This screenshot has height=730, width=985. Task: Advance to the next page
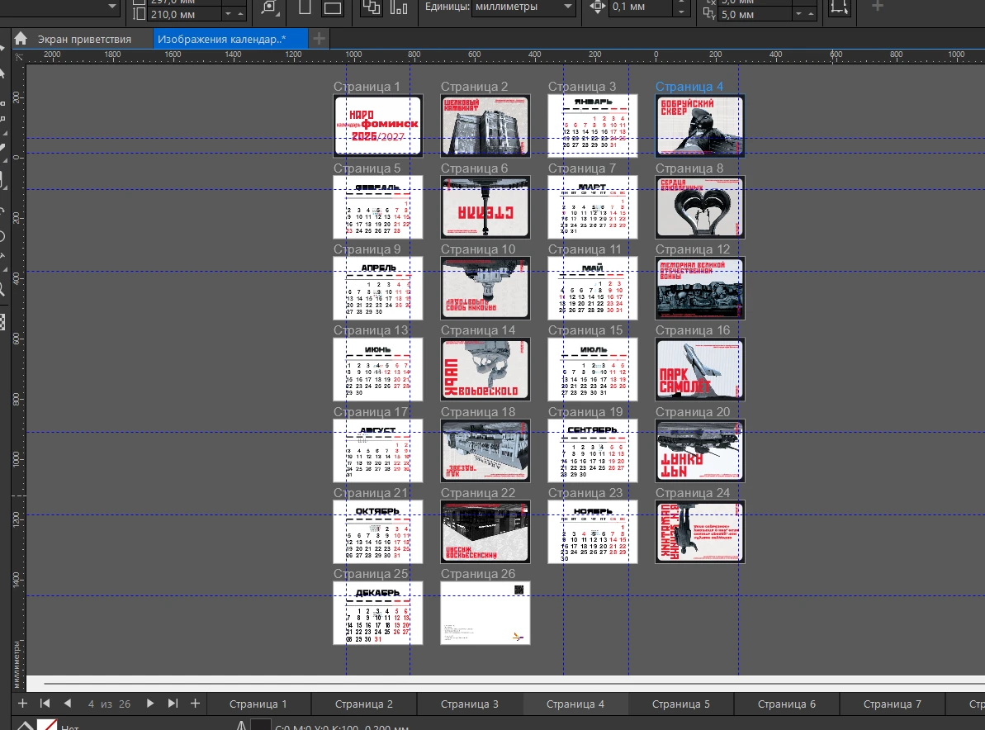[150, 704]
